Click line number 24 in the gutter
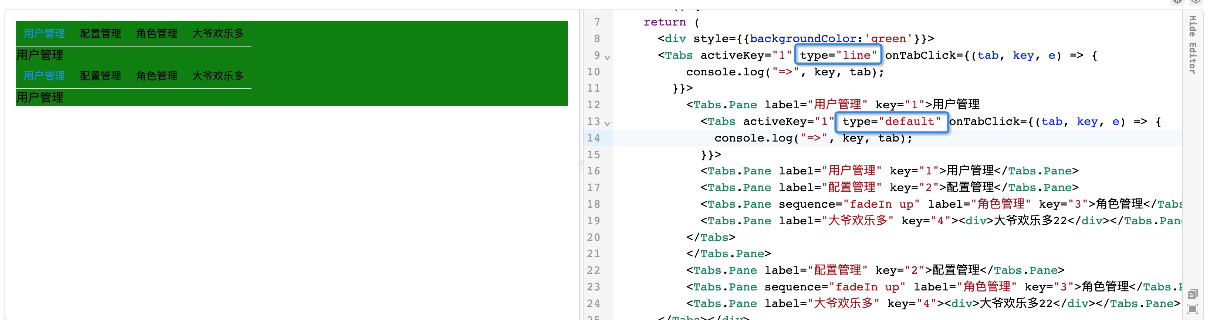This screenshot has height=320, width=1210. 593,304
